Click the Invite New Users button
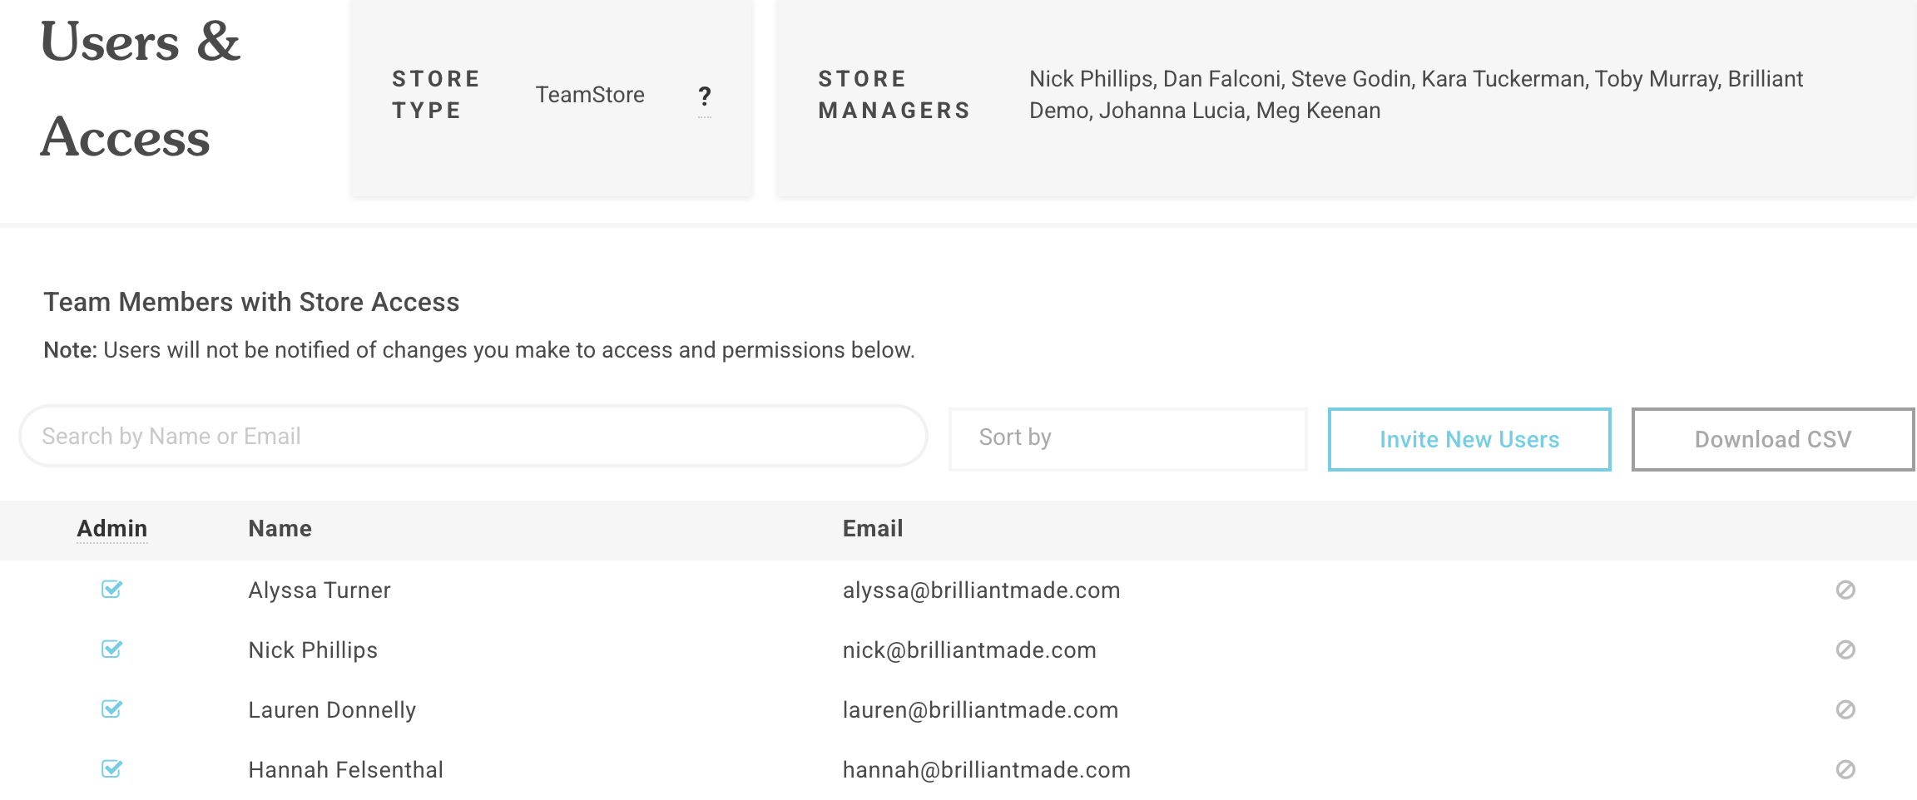The image size is (1917, 800). pos(1469,439)
